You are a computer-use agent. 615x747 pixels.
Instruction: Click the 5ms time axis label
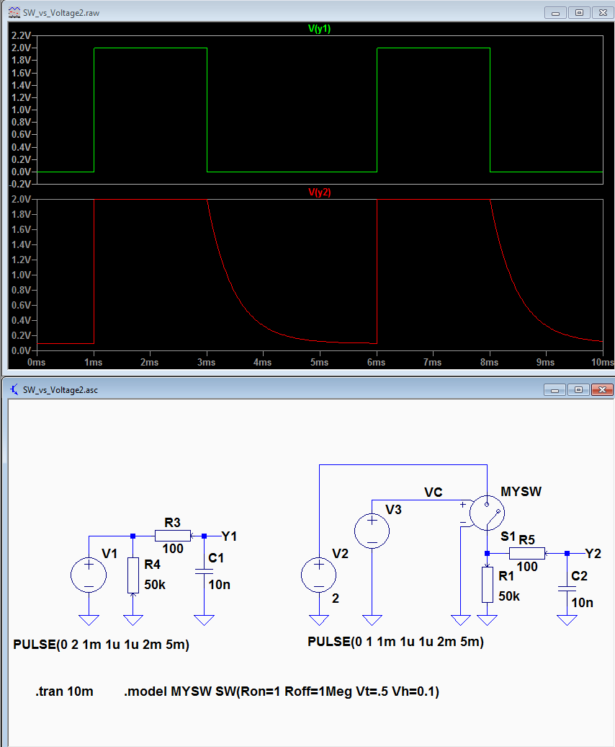pyautogui.click(x=319, y=362)
